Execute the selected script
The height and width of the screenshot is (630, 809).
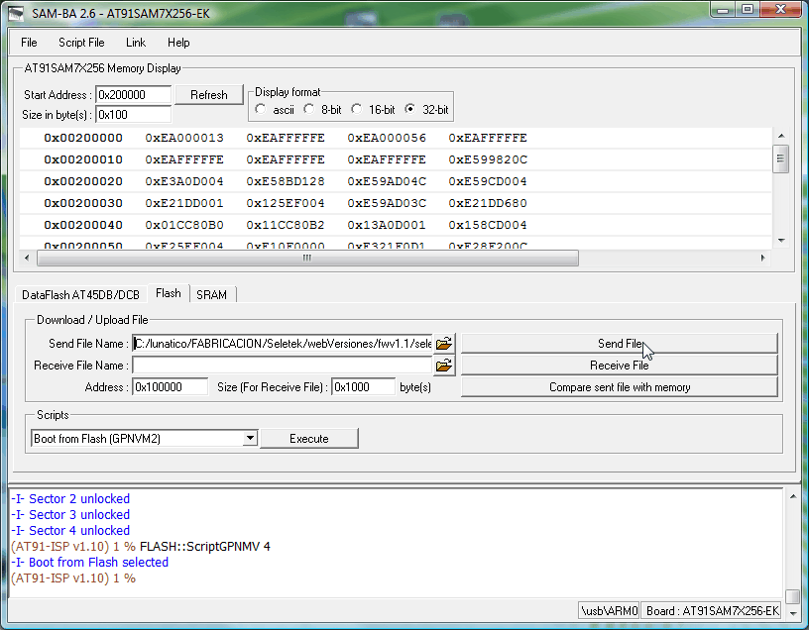(x=309, y=438)
